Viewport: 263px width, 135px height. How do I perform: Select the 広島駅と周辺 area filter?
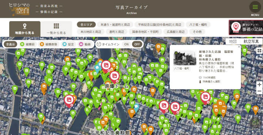[176, 32]
